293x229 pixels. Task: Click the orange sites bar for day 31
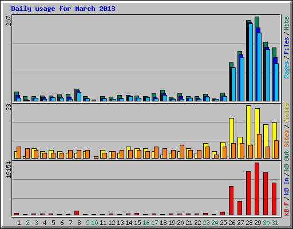[276, 149]
